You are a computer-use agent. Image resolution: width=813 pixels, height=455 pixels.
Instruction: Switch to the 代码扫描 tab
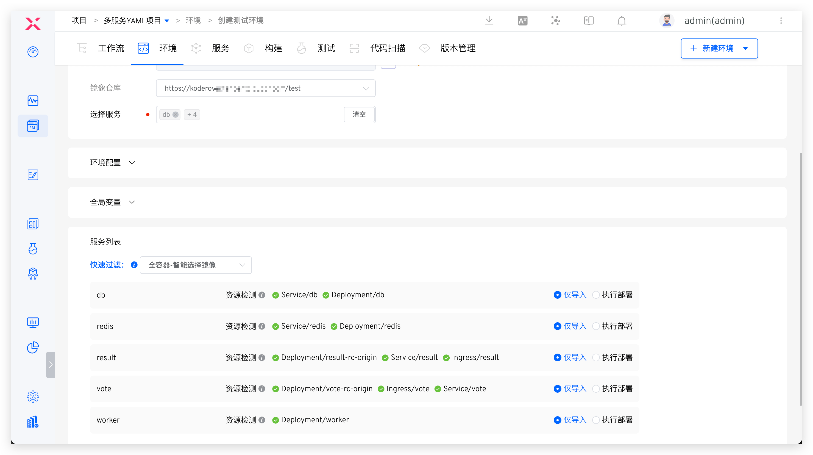pyautogui.click(x=377, y=48)
